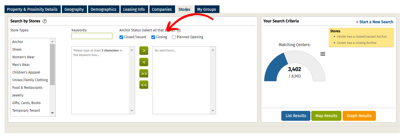Switch to the Demographics tab
This screenshot has width=405, height=140.
(x=104, y=9)
